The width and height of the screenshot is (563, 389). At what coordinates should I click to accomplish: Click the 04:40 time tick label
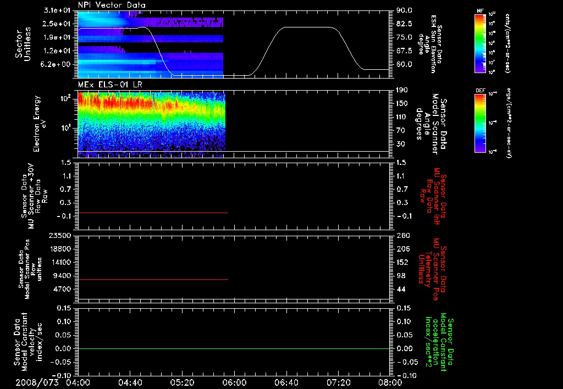click(130, 382)
